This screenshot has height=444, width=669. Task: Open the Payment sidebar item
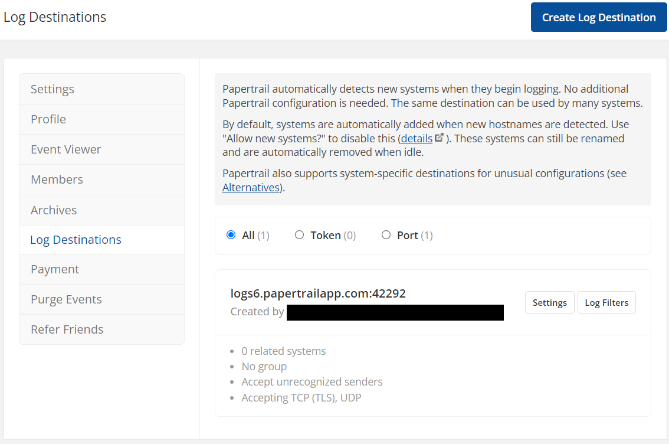[101, 269]
